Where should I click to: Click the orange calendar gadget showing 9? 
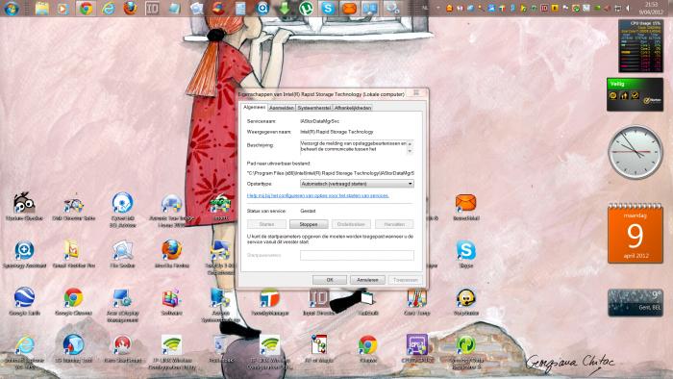pyautogui.click(x=636, y=233)
